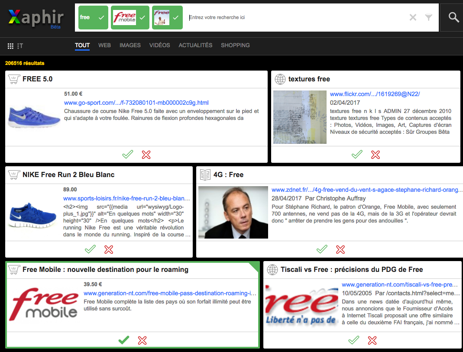Toggle the Free mobile logo search chip
Viewport: 463px width, 352px height.
[130, 17]
